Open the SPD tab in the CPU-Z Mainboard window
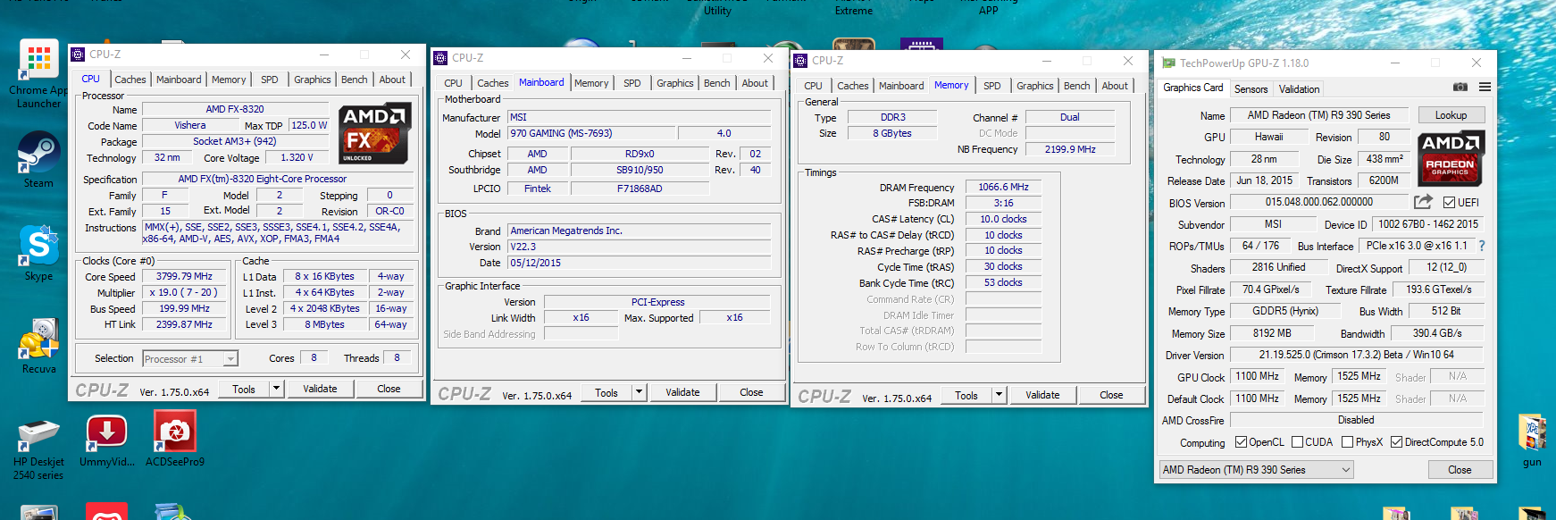 [632, 83]
